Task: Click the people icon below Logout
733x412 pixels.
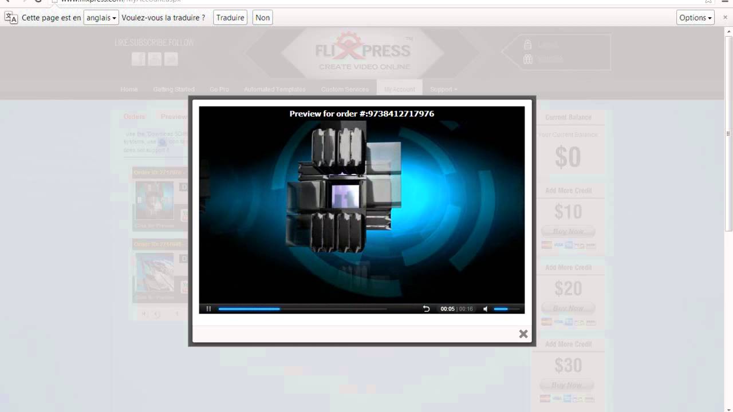Action: [528, 59]
